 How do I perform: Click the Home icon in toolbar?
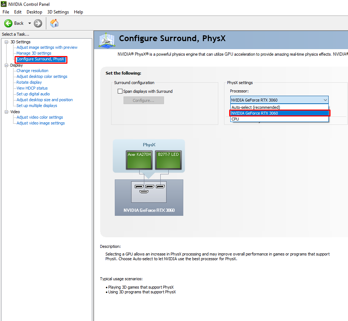[54, 23]
